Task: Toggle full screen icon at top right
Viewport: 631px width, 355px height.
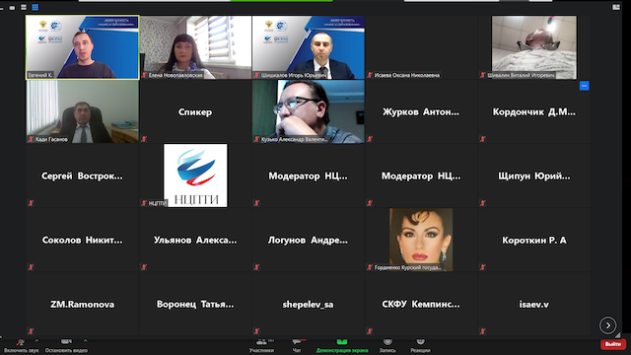Action: (x=615, y=7)
